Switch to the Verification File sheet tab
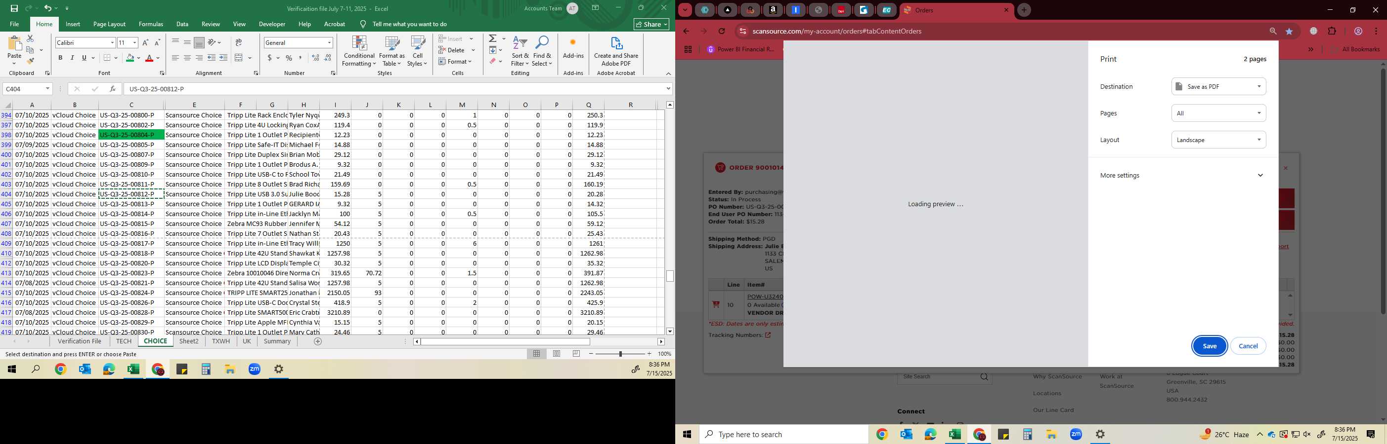The image size is (1387, 444). click(80, 341)
